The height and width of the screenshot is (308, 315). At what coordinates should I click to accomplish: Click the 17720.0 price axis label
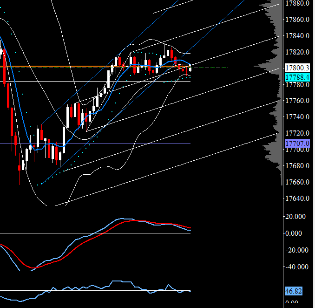297,133
